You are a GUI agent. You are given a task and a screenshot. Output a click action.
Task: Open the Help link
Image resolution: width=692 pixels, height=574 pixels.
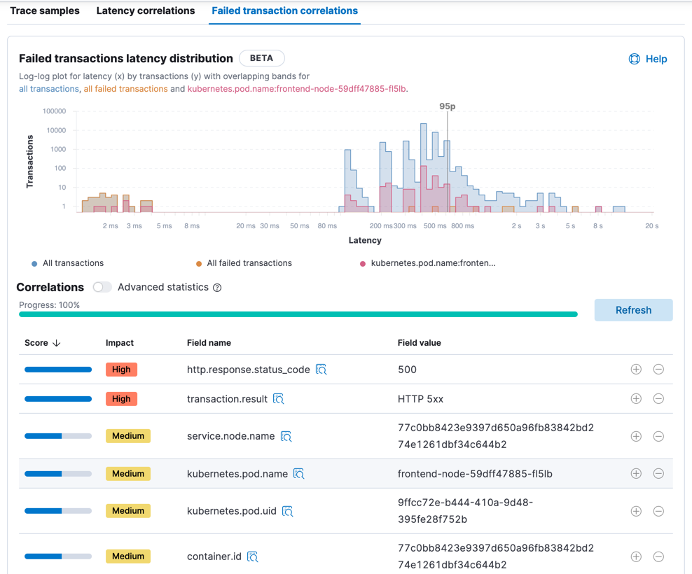click(648, 59)
